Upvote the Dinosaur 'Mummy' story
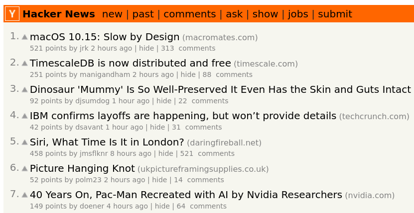The width and height of the screenshot is (414, 213). pyautogui.click(x=24, y=90)
